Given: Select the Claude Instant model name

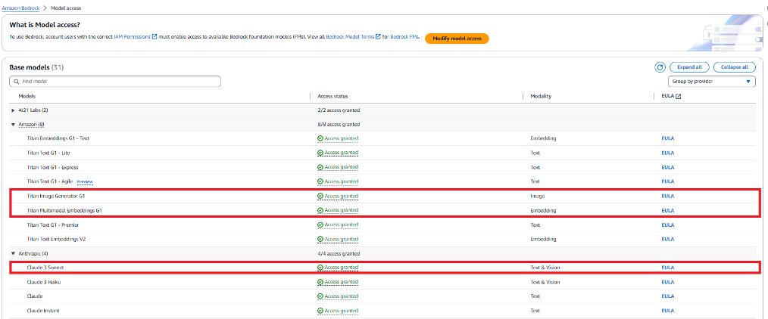Looking at the screenshot, I should tap(43, 311).
